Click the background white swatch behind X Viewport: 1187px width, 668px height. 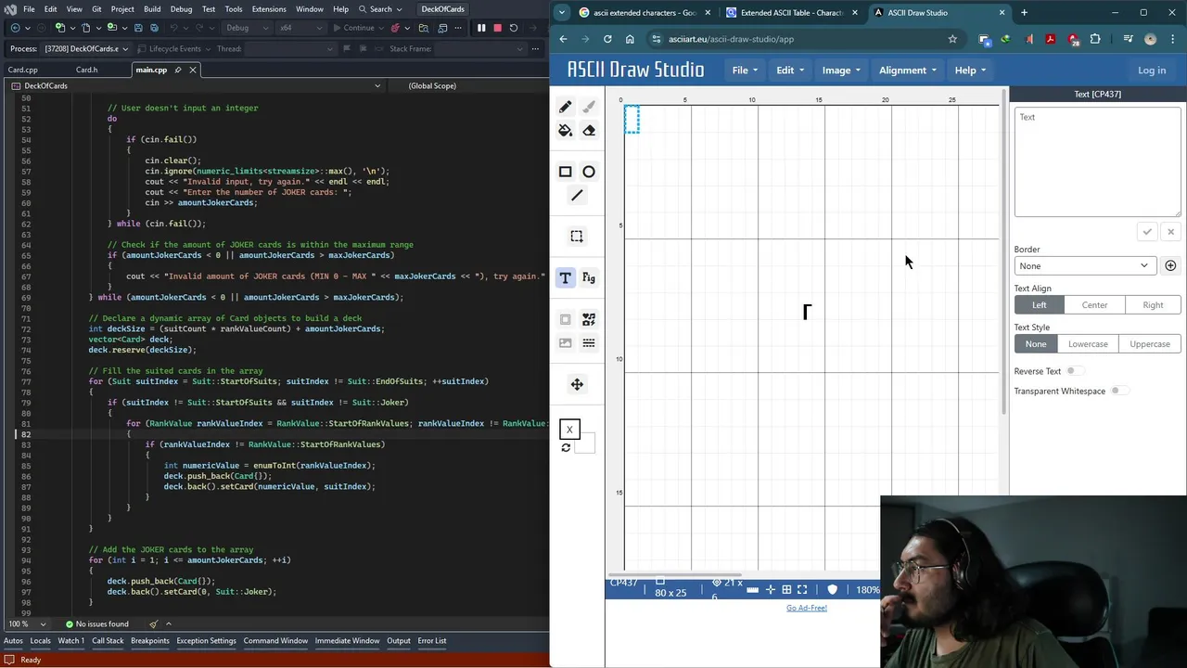click(584, 445)
